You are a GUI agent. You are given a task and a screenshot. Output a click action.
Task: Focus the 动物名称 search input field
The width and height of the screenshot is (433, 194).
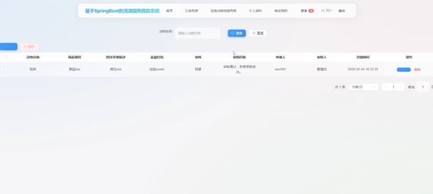pos(198,33)
